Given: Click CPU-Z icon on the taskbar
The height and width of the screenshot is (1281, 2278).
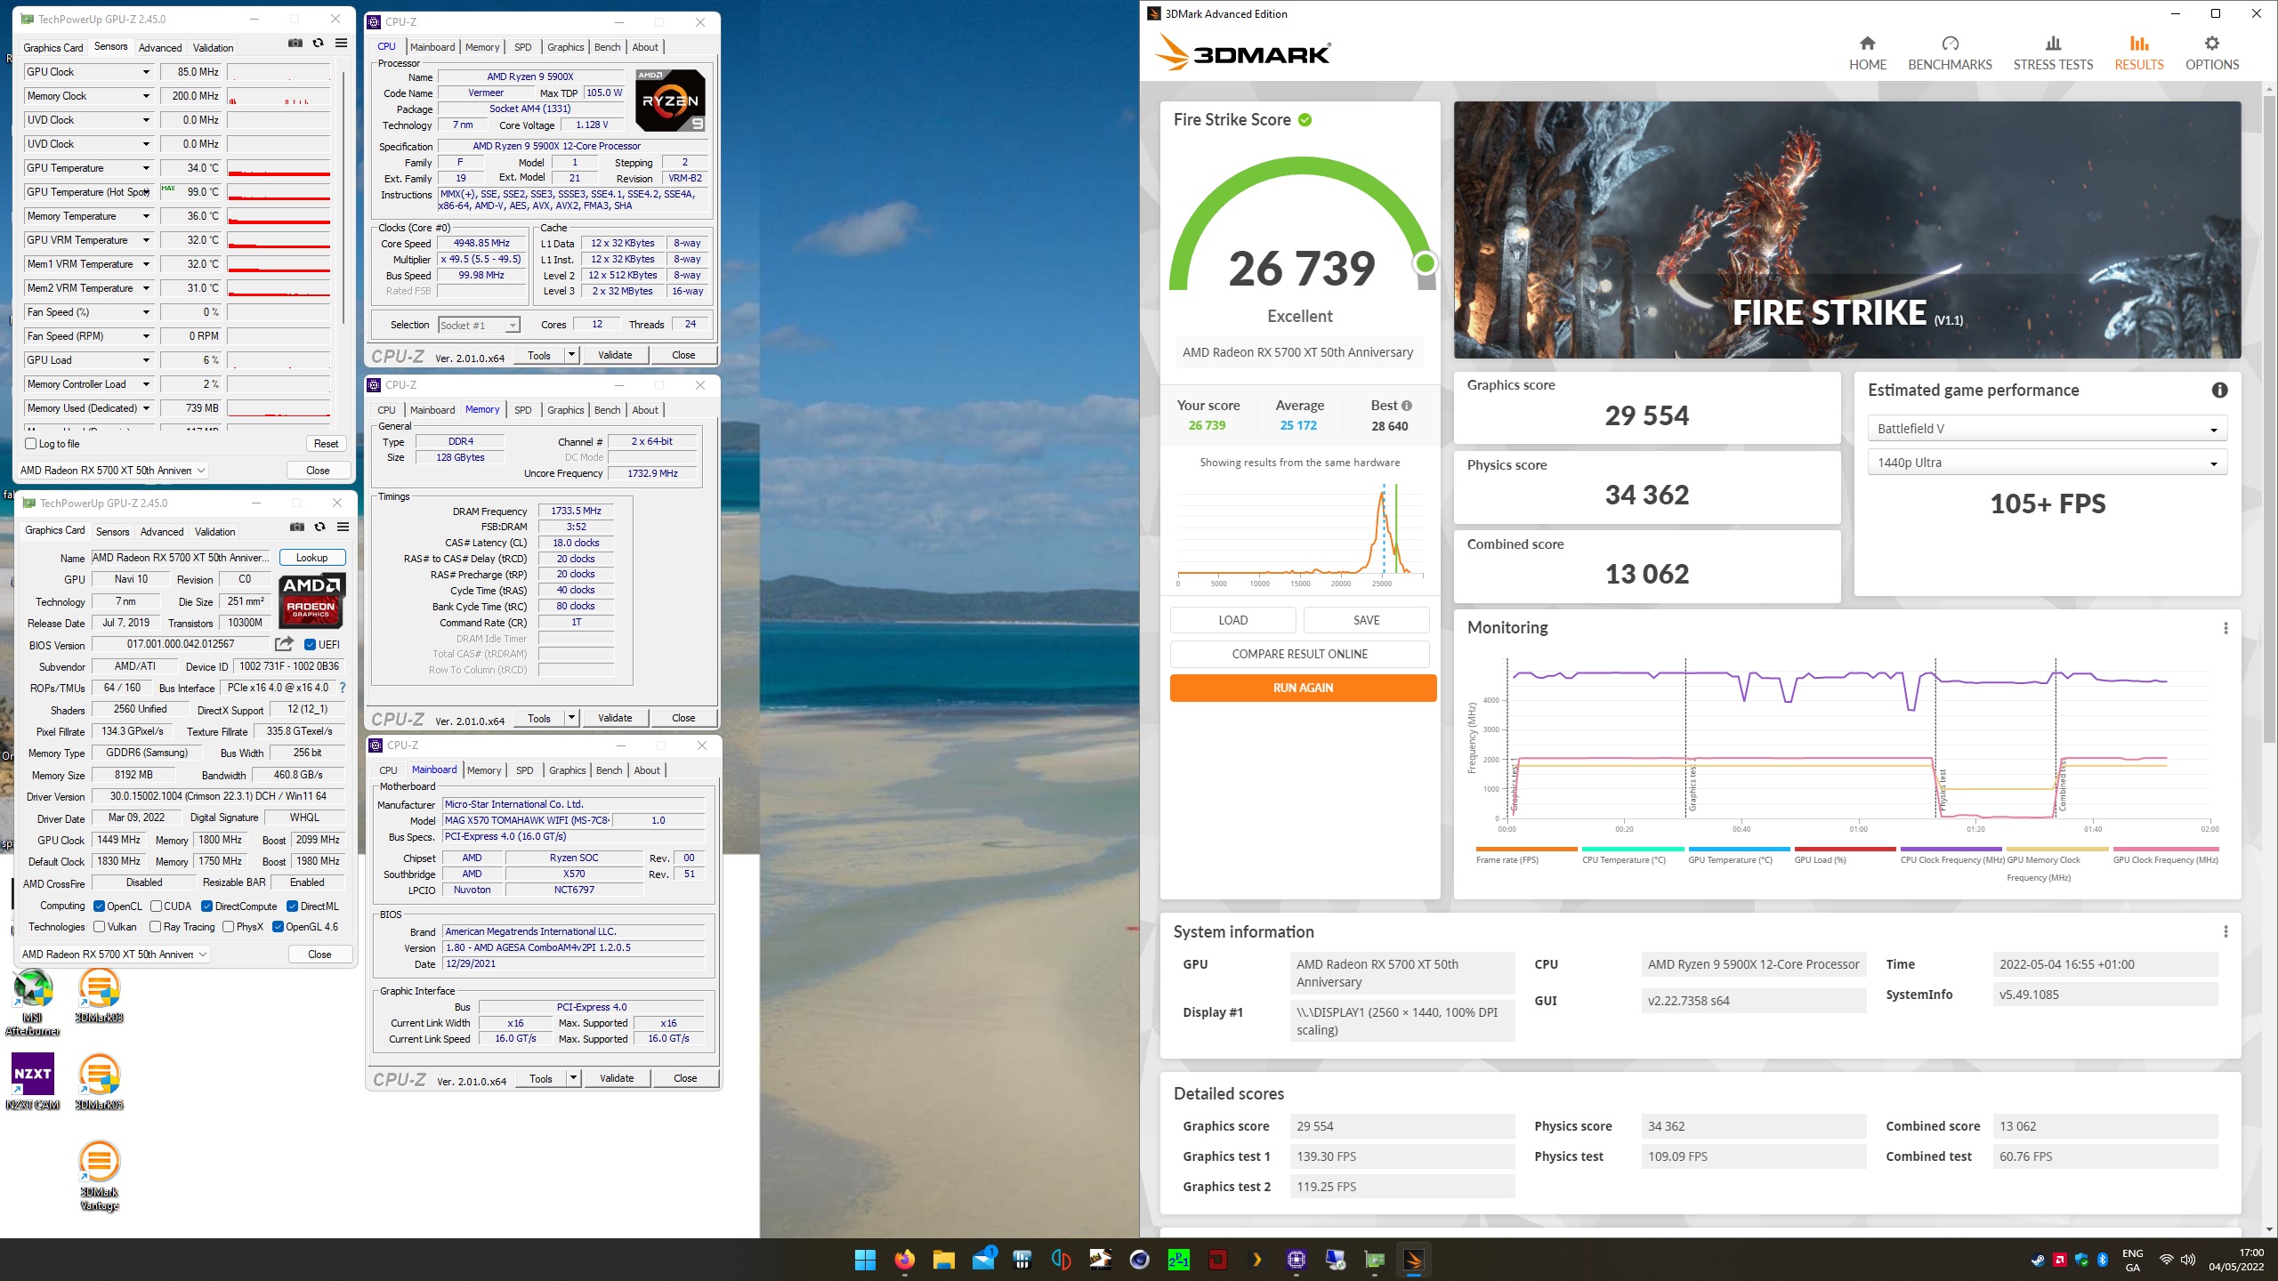Looking at the screenshot, I should point(1296,1260).
